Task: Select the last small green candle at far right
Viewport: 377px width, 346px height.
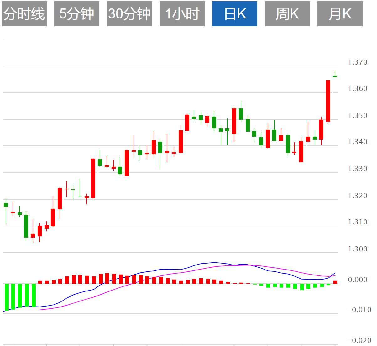Action: (335, 76)
